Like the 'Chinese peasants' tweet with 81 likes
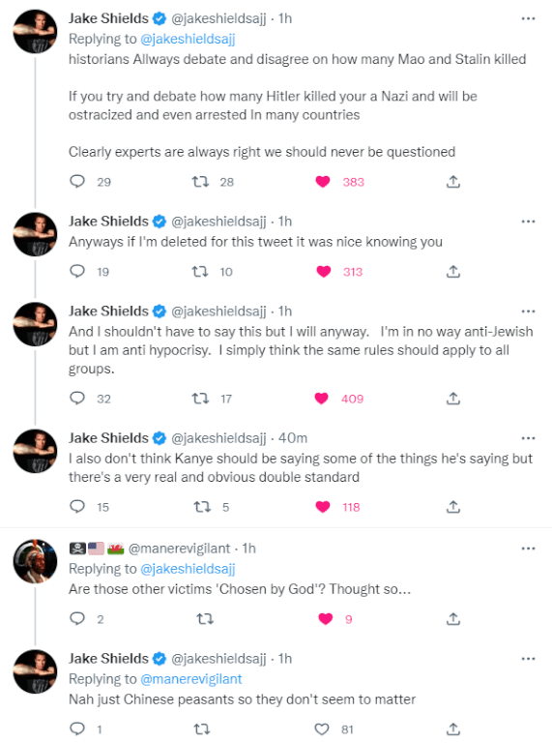552x743 pixels. pos(322,728)
